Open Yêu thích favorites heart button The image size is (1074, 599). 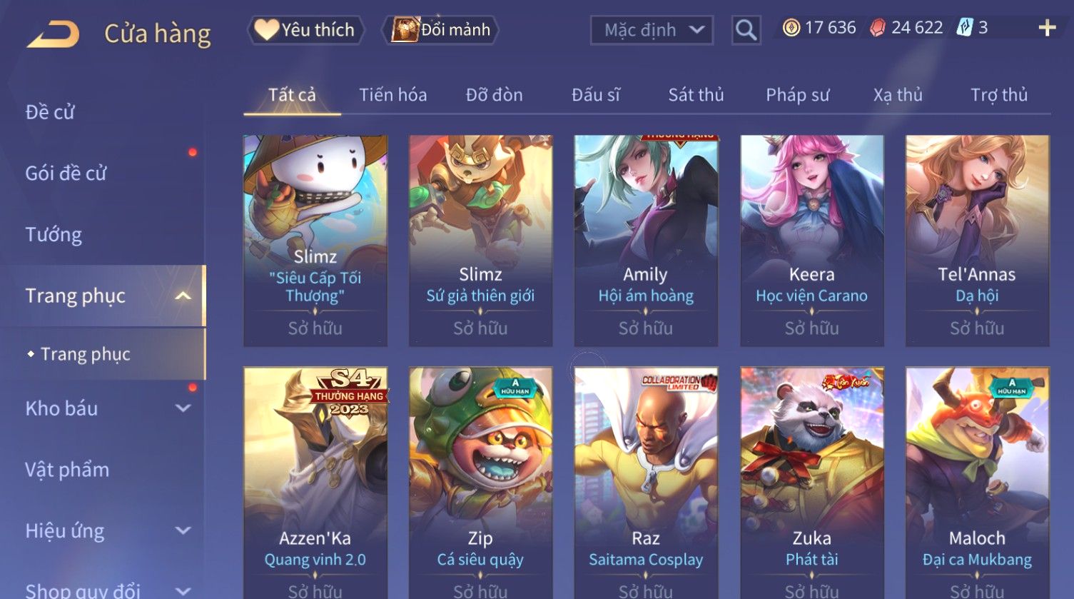pos(305,30)
